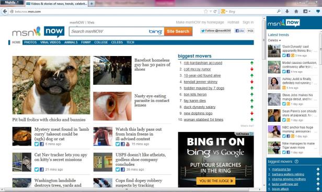
Task: Reload the page with the refresh icon
Action: pyautogui.click(x=215, y=12)
